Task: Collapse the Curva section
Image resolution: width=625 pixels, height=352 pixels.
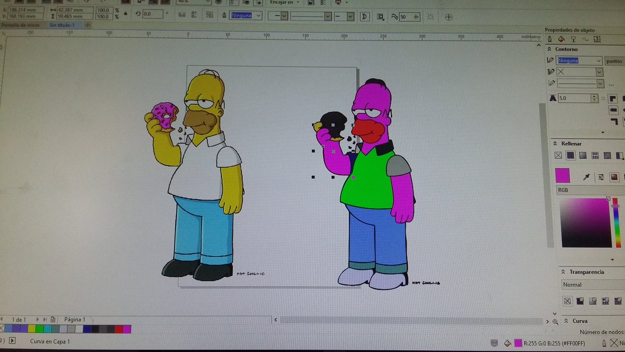Action: [x=566, y=321]
